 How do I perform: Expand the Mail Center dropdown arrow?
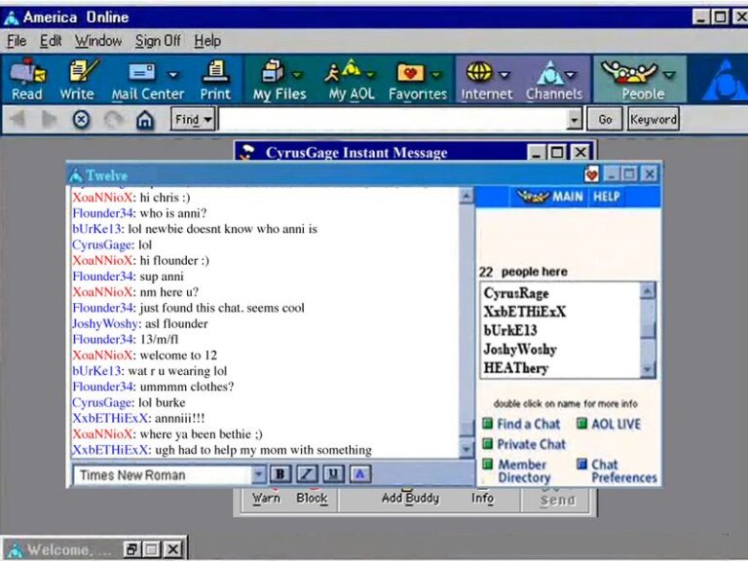point(173,74)
